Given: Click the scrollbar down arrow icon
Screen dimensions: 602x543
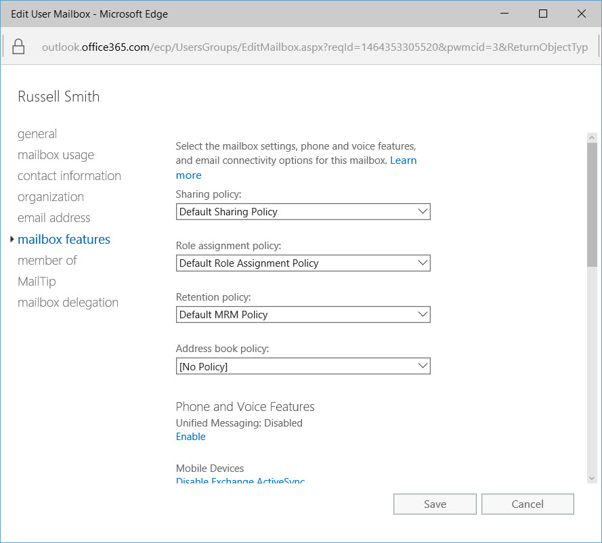Looking at the screenshot, I should coord(591,477).
